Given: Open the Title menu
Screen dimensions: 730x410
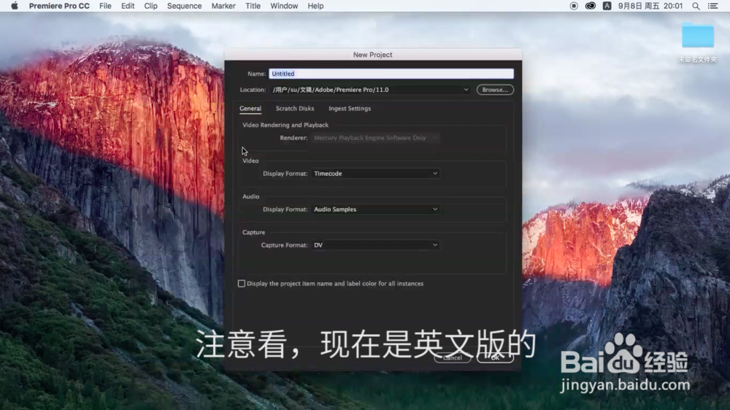Looking at the screenshot, I should [x=253, y=6].
